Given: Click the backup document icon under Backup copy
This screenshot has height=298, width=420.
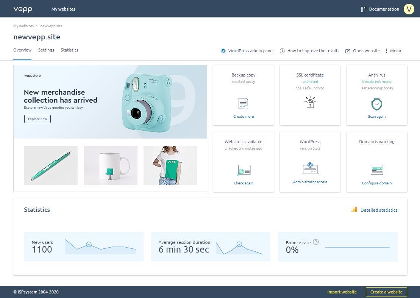Looking at the screenshot, I should pyautogui.click(x=243, y=103).
